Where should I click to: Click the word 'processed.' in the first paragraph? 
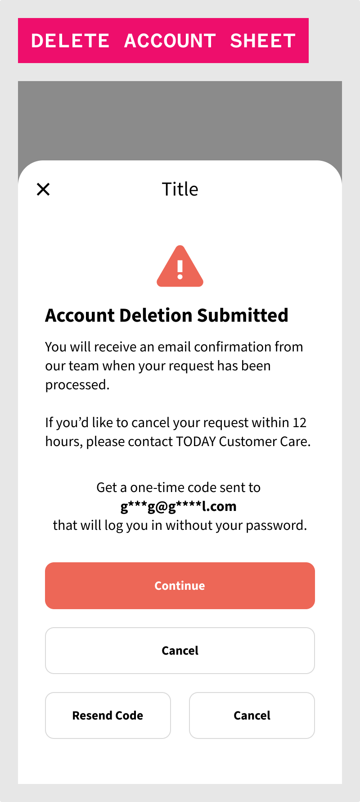[x=77, y=385]
